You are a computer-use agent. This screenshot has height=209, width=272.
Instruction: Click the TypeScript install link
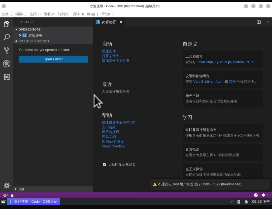click(223, 62)
